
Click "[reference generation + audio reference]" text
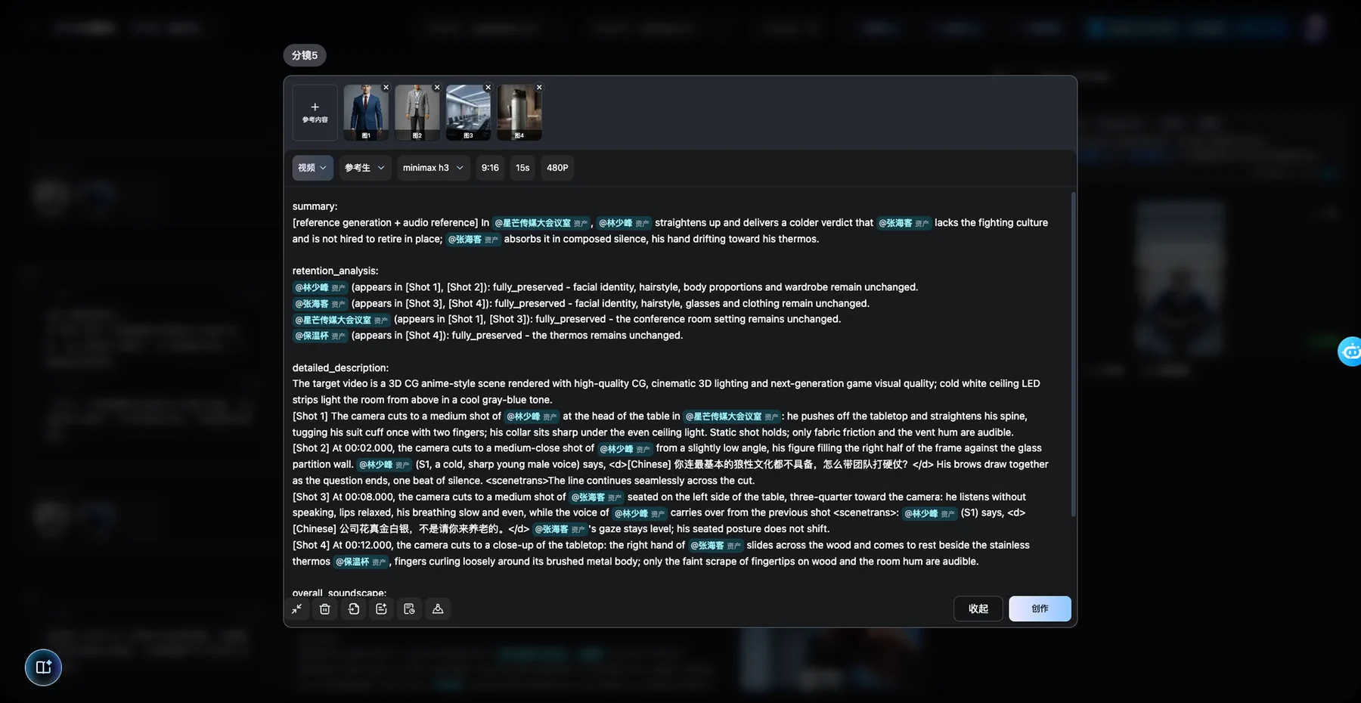tap(386, 223)
